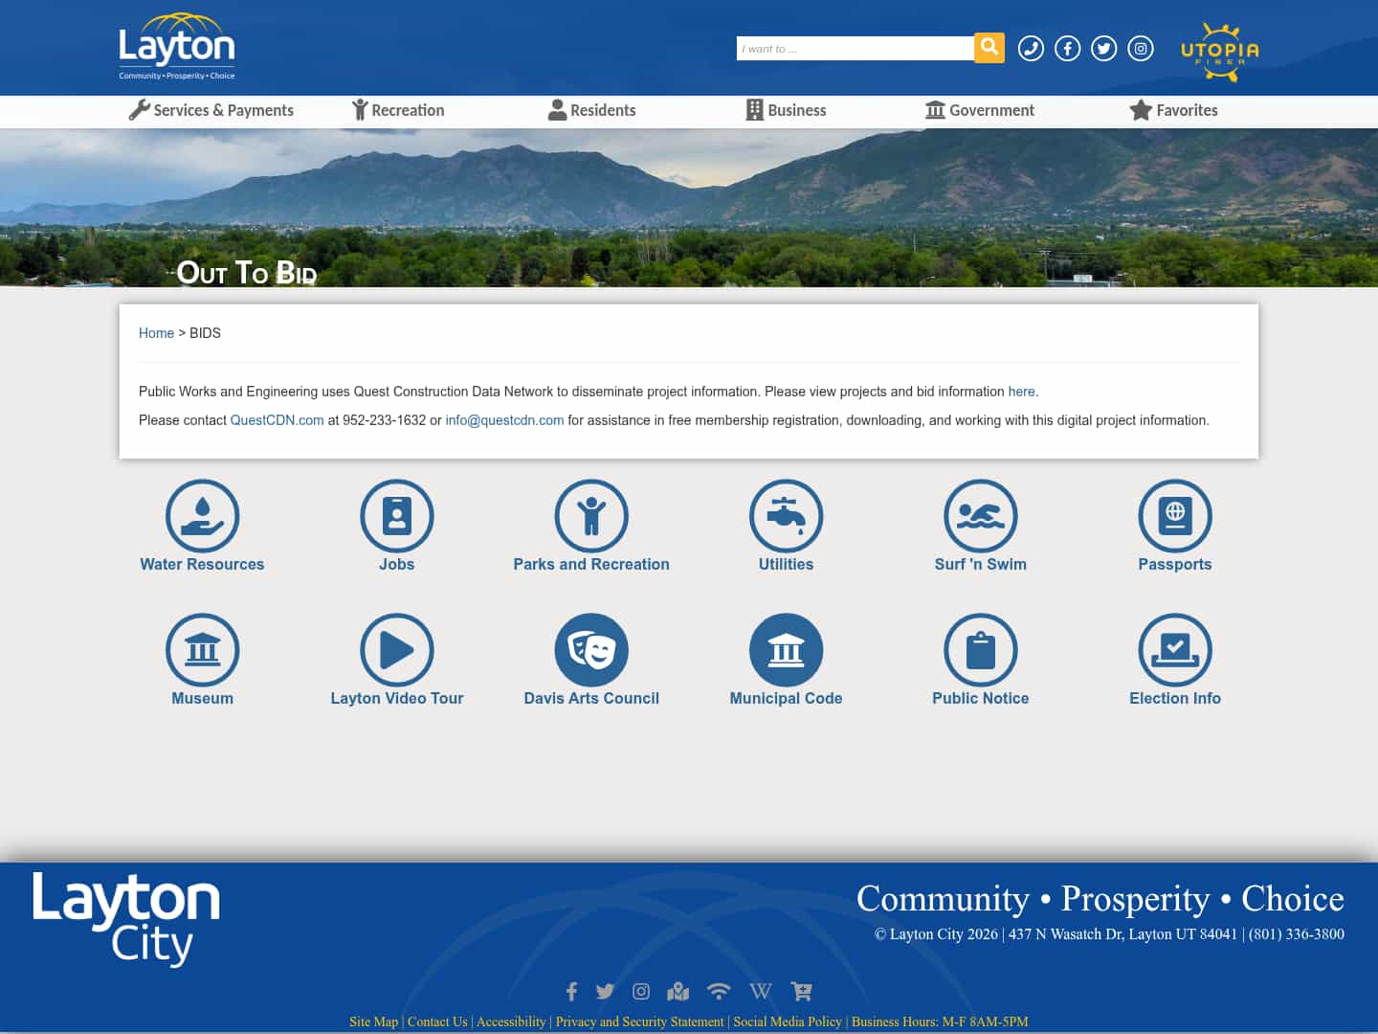
Task: Open the Municipal Code icon
Action: point(786,649)
